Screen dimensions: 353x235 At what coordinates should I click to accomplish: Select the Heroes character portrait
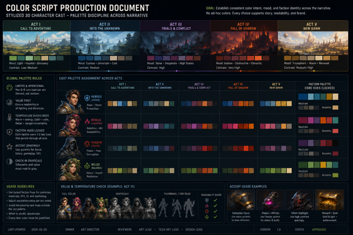[x=70, y=102]
